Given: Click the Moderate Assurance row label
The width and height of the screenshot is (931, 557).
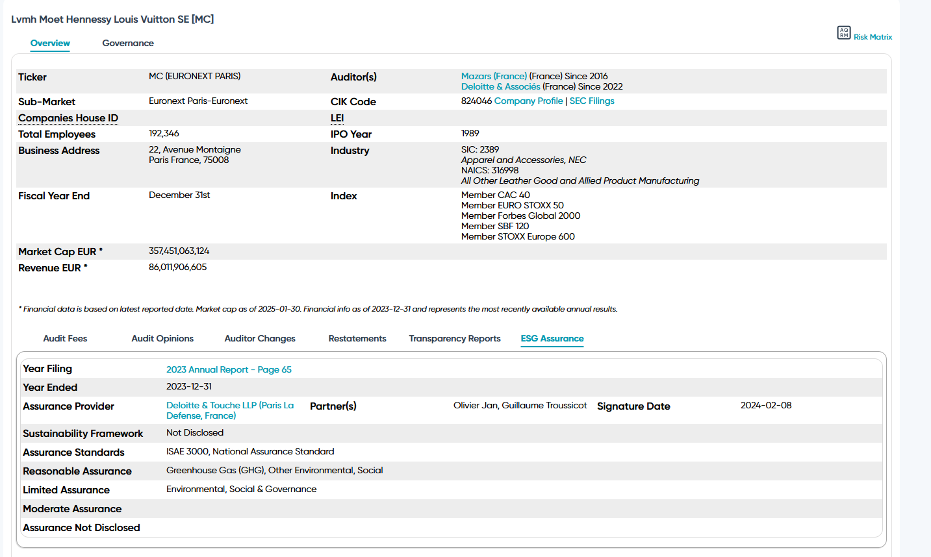Looking at the screenshot, I should click(72, 509).
